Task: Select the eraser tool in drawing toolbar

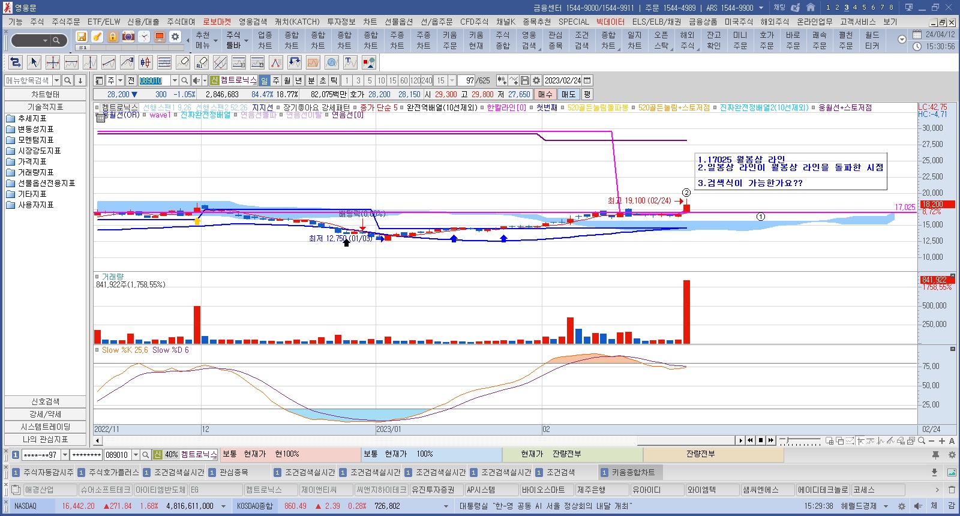Action: pyautogui.click(x=184, y=62)
